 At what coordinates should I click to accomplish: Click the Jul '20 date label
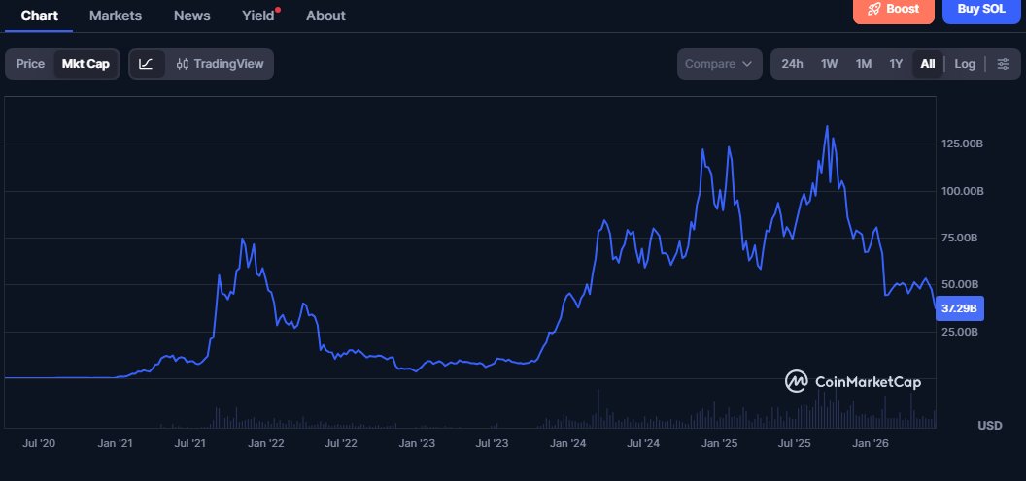pos(39,444)
